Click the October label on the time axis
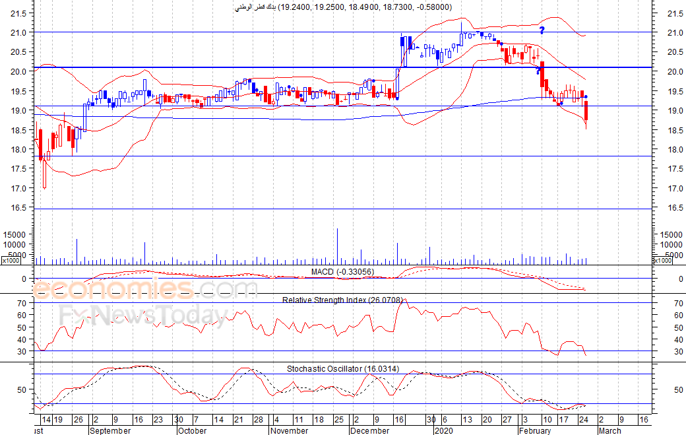 (x=192, y=430)
